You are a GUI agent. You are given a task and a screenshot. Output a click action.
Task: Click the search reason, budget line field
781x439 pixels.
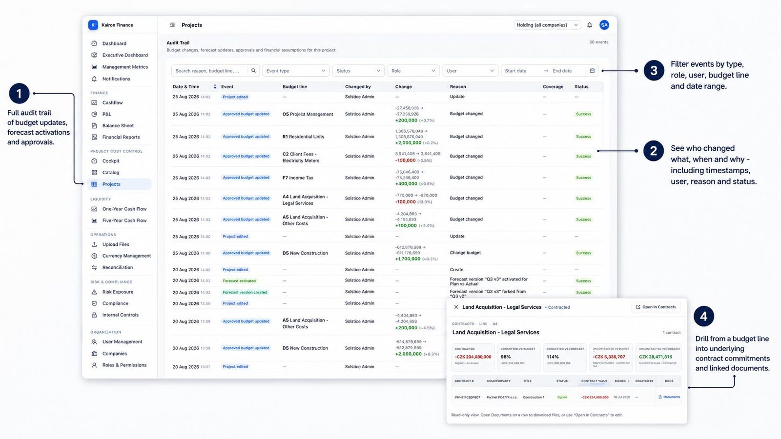[x=210, y=71]
